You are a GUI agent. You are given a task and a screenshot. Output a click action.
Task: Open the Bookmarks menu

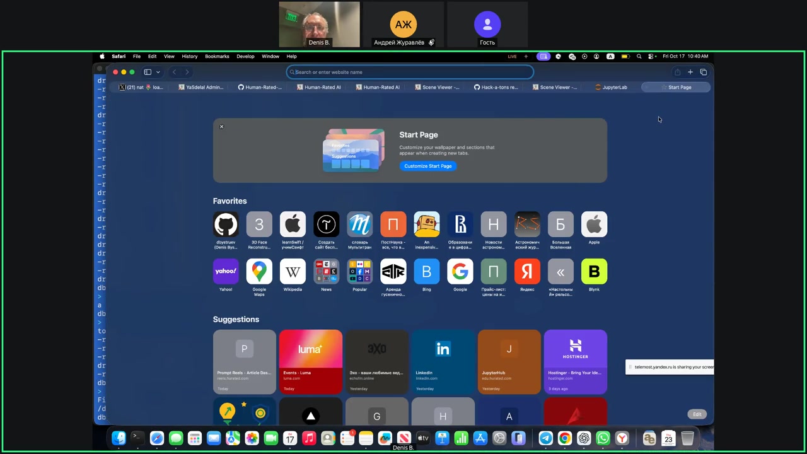click(217, 56)
